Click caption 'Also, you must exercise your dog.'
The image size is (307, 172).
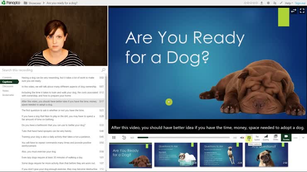click(62, 151)
